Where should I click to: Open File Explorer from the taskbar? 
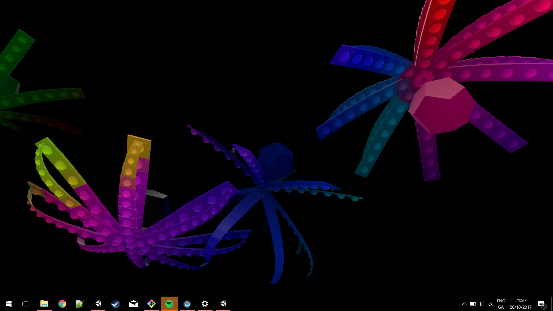[44, 304]
